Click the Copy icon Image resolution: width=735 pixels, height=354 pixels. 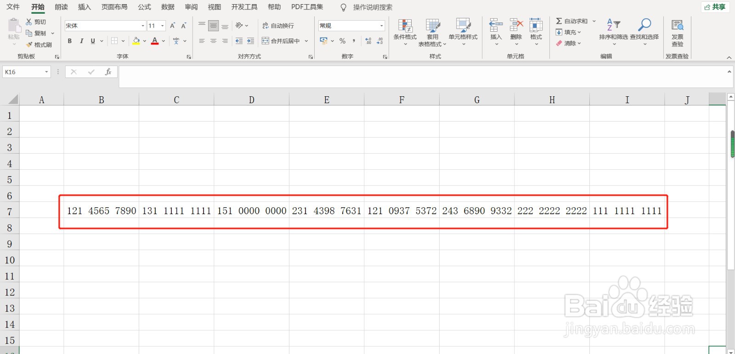click(x=29, y=33)
